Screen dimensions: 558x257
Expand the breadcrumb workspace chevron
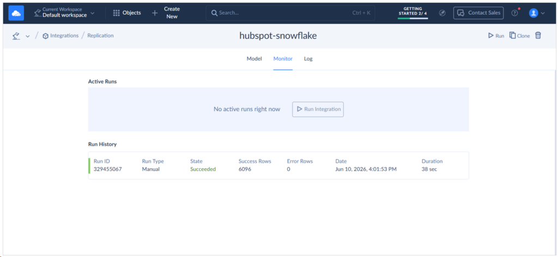(x=28, y=36)
